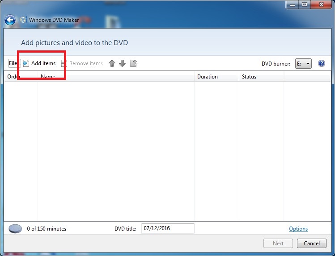The height and width of the screenshot is (256, 335).
Task: Move item up with up arrow
Action: (112, 63)
